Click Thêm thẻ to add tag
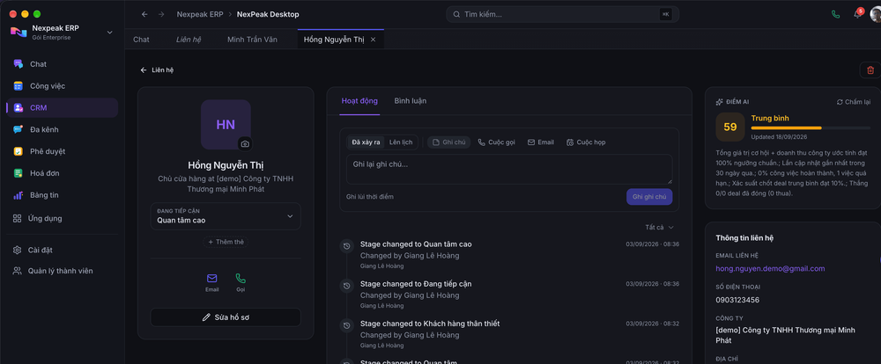Image resolution: width=881 pixels, height=364 pixels. [226, 242]
